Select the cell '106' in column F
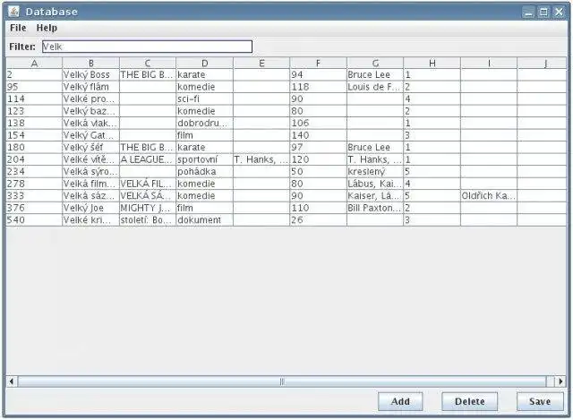573x420 pixels. 319,123
